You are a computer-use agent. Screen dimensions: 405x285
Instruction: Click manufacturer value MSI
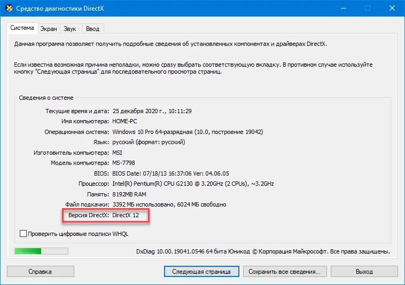pos(117,153)
